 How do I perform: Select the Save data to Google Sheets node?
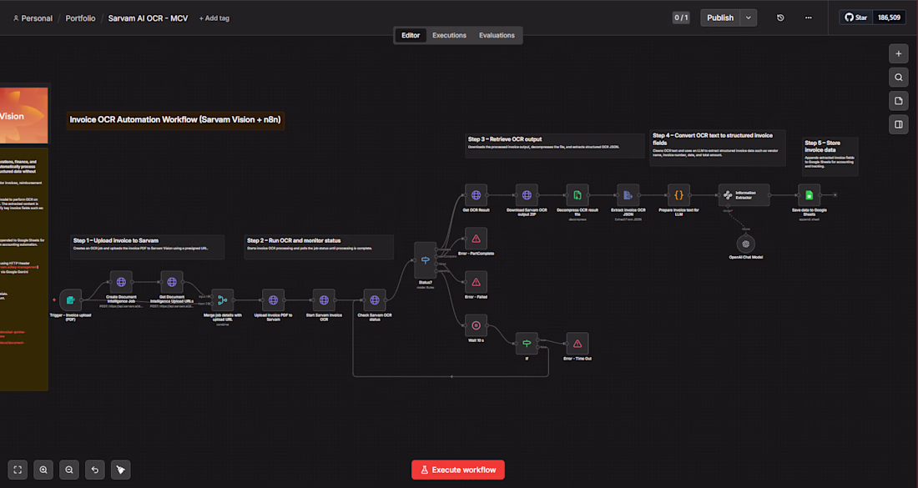coord(810,195)
